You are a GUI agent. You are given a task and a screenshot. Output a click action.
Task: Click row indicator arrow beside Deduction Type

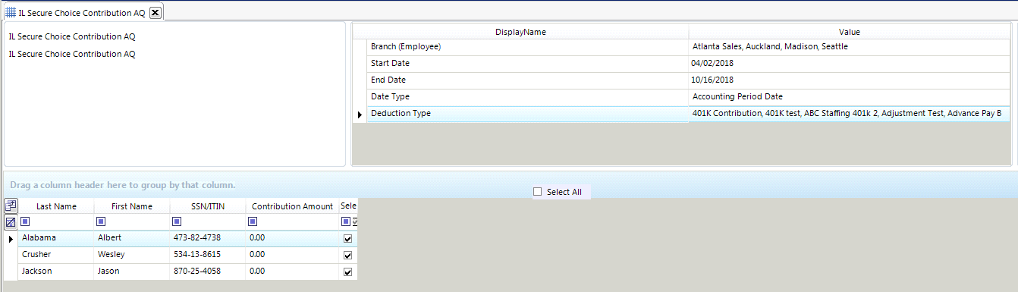(x=360, y=115)
